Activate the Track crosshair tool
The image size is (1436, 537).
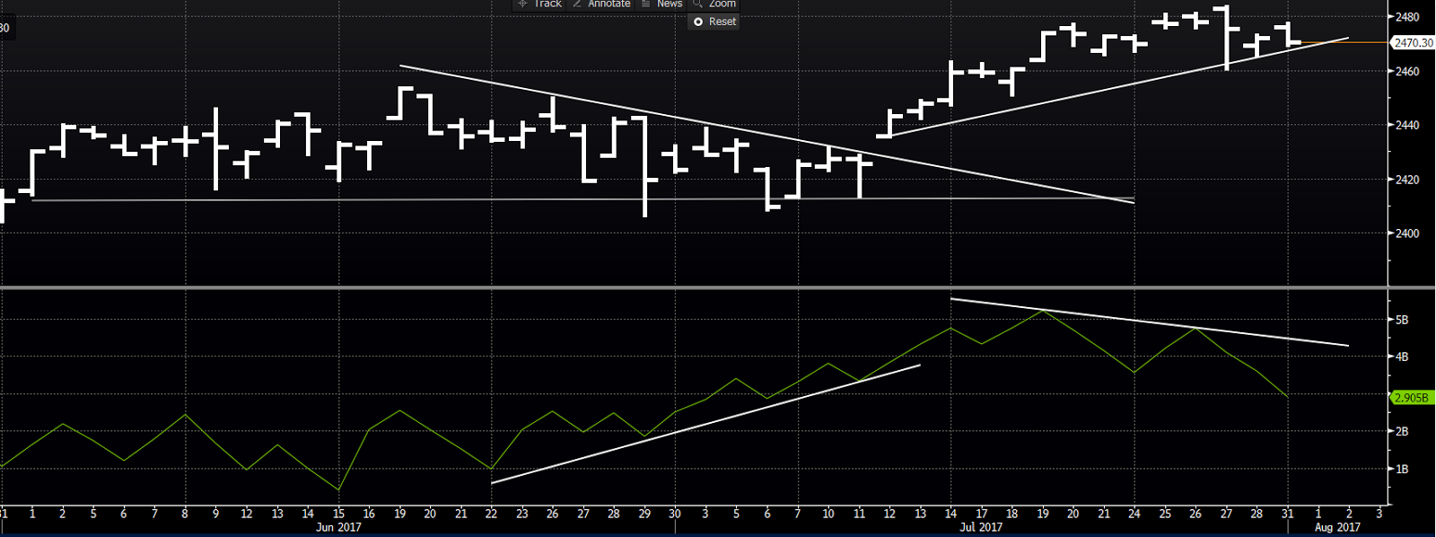pyautogui.click(x=539, y=4)
